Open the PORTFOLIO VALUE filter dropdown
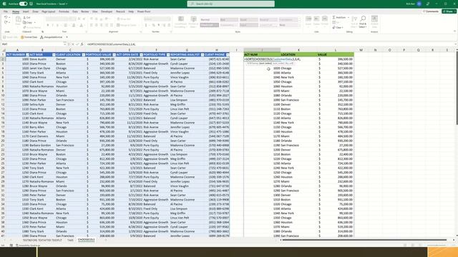Image resolution: width=458 pixels, height=257 pixels. [114, 55]
